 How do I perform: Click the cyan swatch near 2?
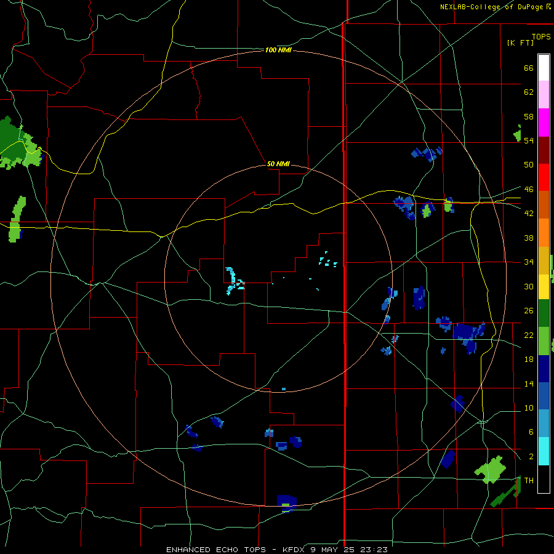point(544,451)
